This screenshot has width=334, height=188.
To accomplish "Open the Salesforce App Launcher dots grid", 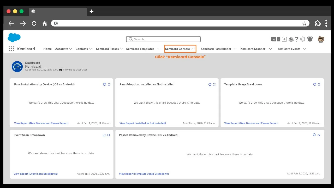I will click(11, 49).
